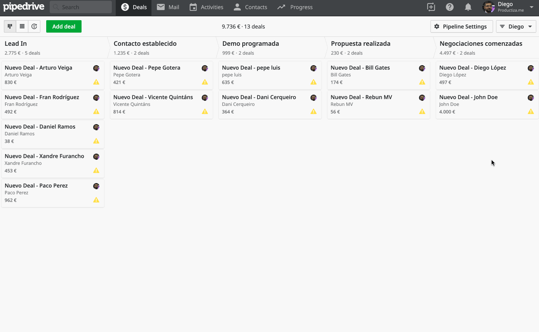Click warning icon on Arturo Veiga deal
Viewport: 539px width, 332px height.
pyautogui.click(x=96, y=82)
